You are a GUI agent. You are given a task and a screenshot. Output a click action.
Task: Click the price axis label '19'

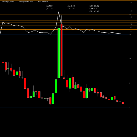131,11
